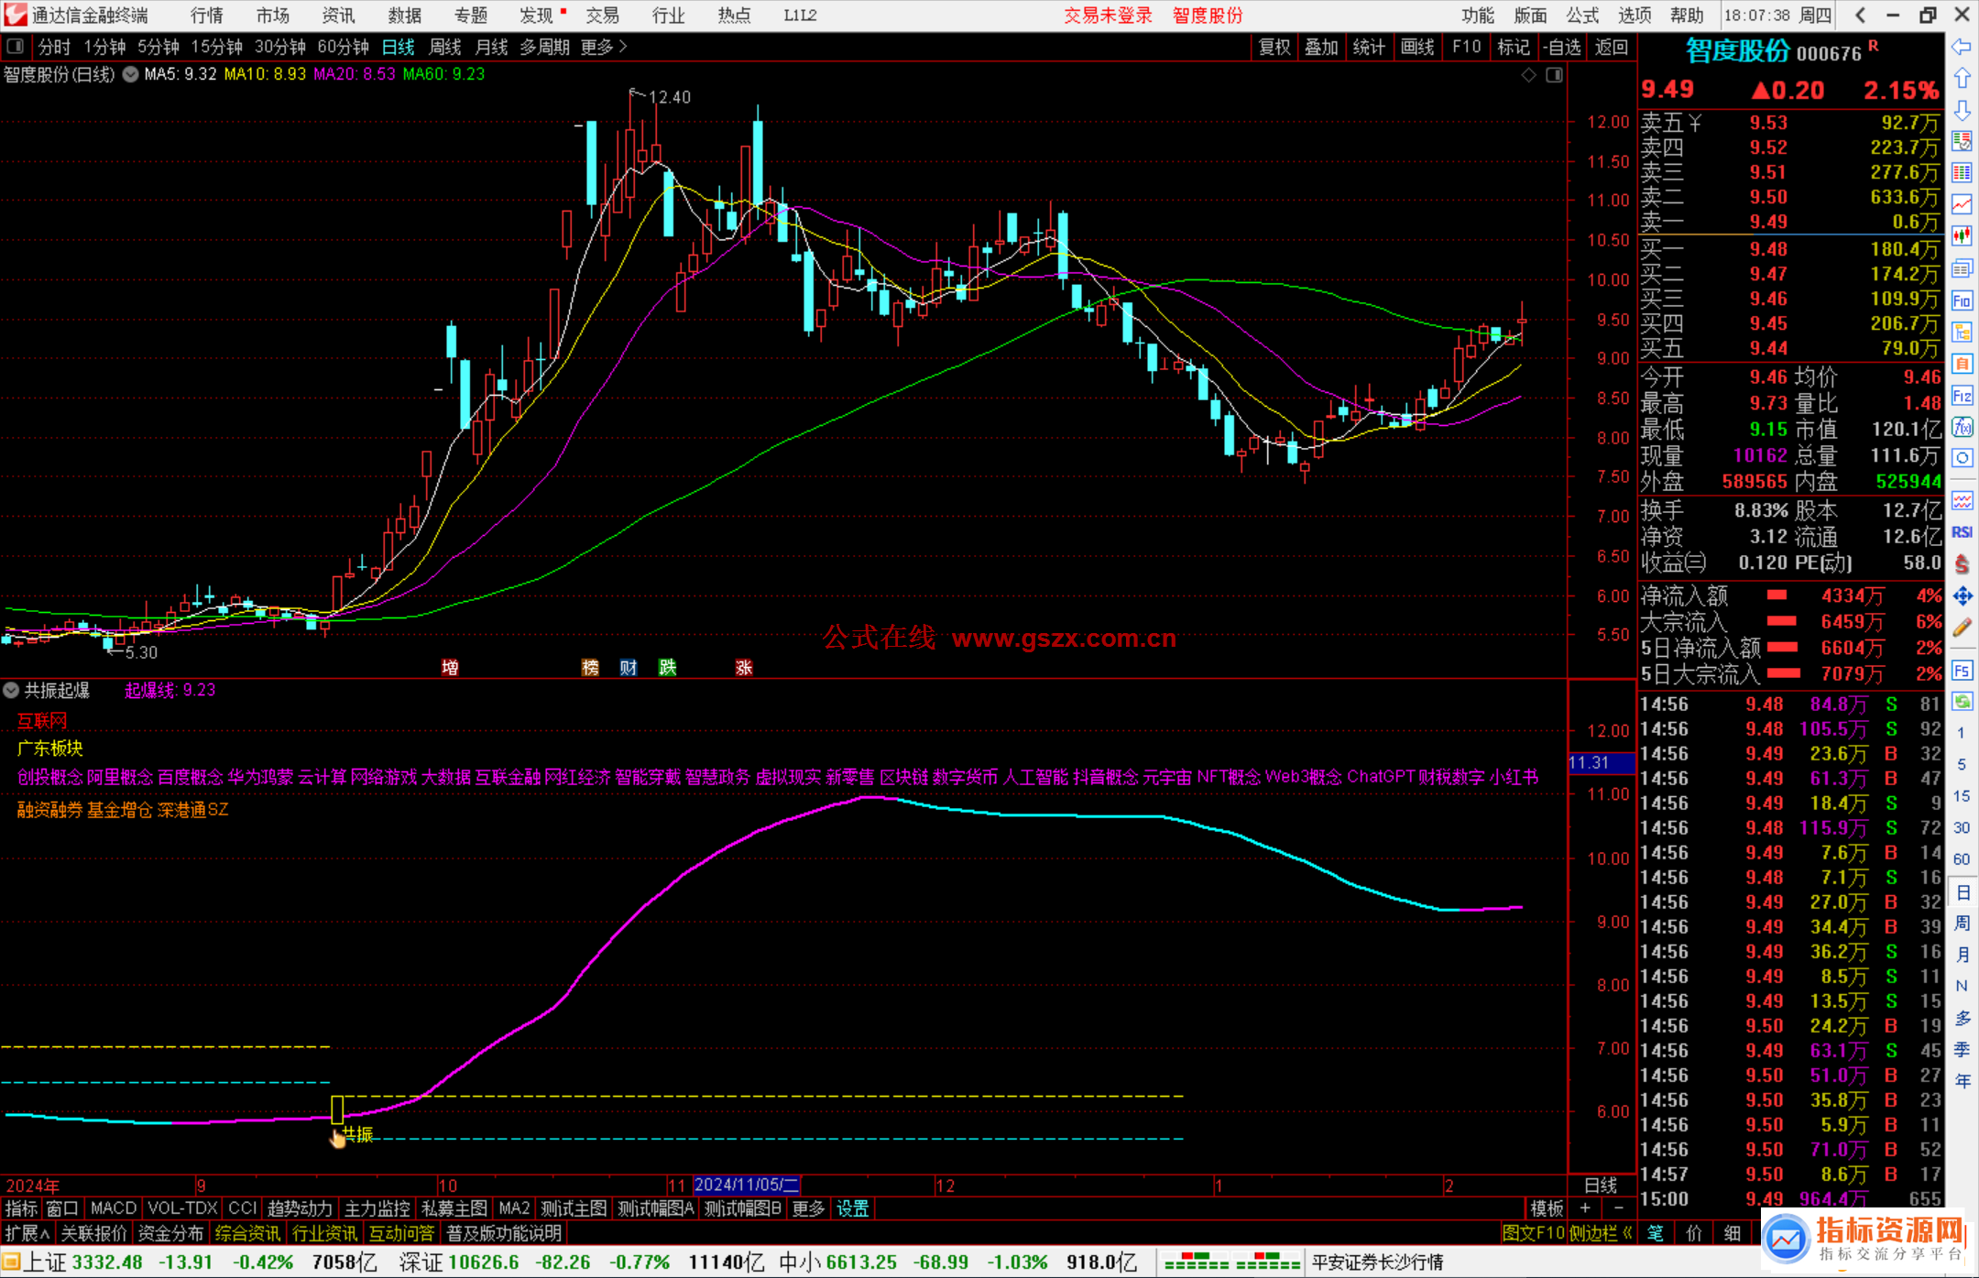Open the 功能 menu in title bar
1979x1278 pixels.
(1477, 16)
